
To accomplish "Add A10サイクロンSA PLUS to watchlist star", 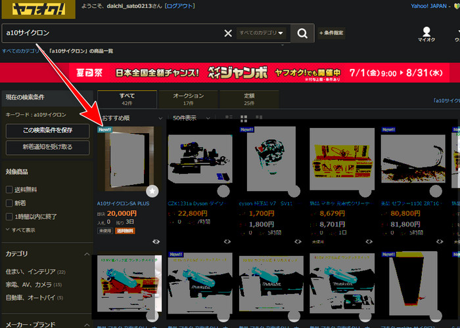I will tap(152, 192).
